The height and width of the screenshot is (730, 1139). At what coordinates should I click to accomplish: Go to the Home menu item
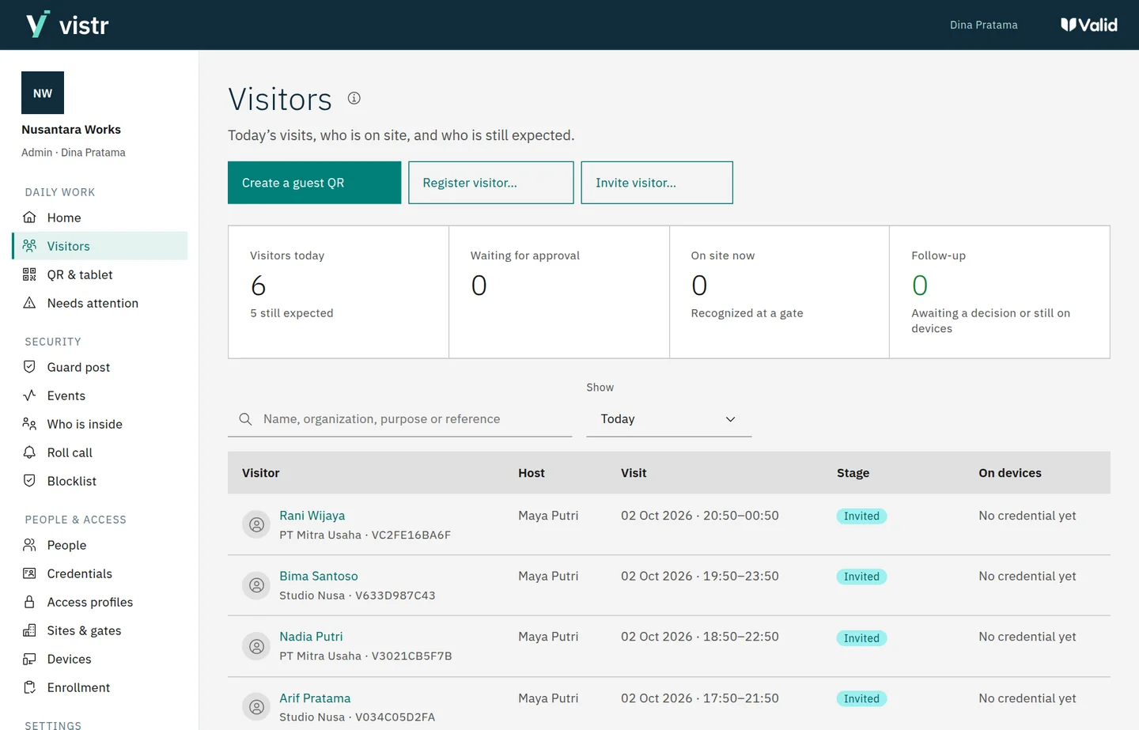(100, 217)
